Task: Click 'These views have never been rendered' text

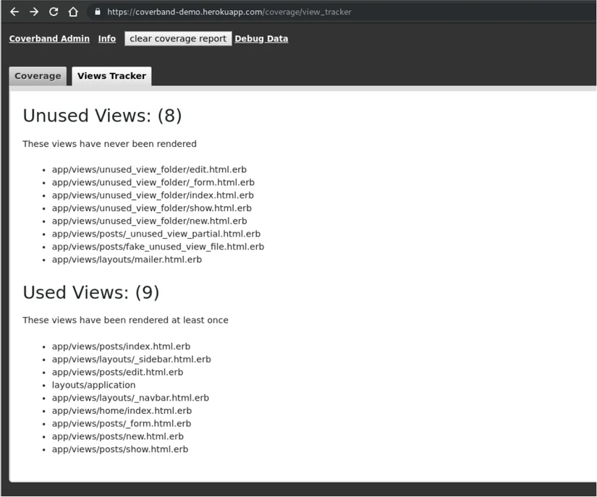Action: pyautogui.click(x=110, y=144)
